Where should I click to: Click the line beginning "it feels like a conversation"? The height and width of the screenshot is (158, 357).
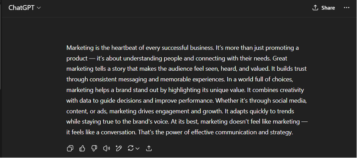180,132
